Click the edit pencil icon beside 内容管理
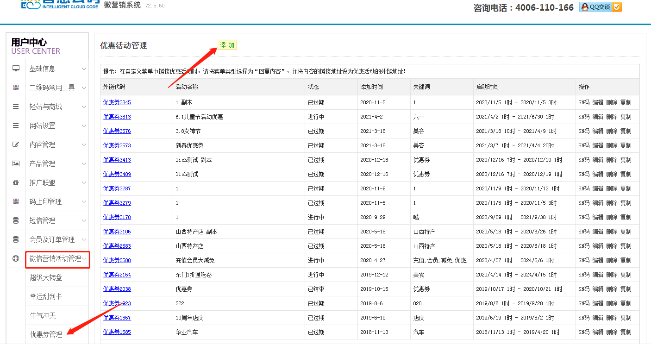Image resolution: width=651 pixels, height=345 pixels. tap(16, 144)
